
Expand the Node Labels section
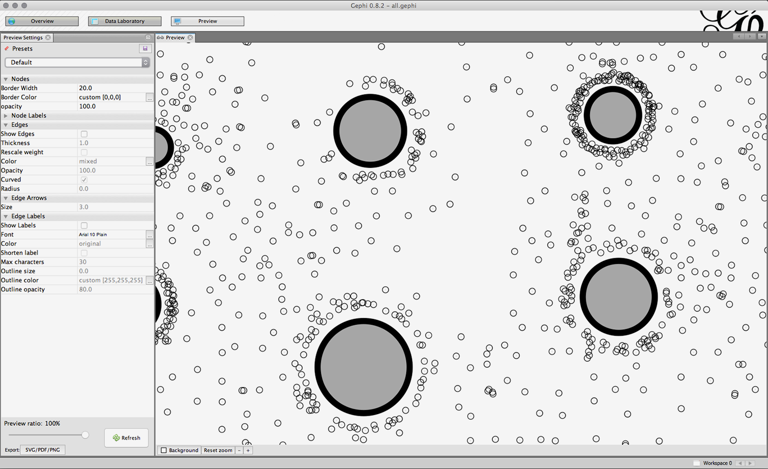[x=6, y=116]
